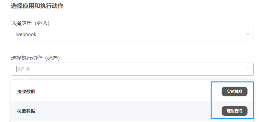Click the webhook text in the selector
The width and height of the screenshot is (264, 122).
pos(26,34)
